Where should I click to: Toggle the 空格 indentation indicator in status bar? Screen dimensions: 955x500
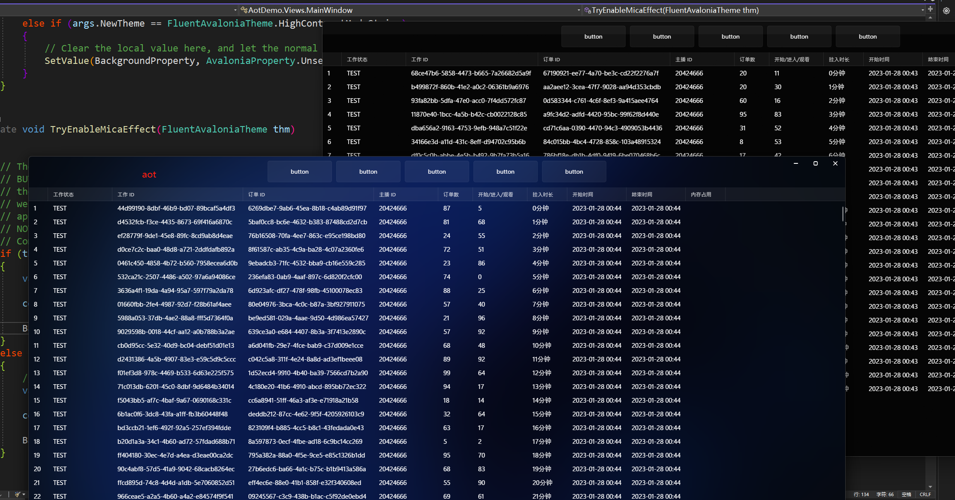pyautogui.click(x=906, y=494)
